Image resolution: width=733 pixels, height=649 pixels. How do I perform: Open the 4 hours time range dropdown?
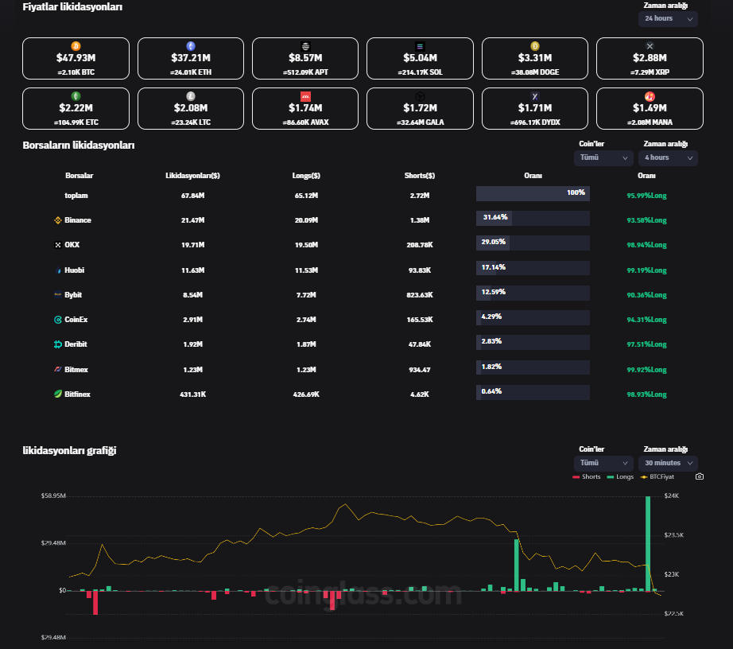668,157
